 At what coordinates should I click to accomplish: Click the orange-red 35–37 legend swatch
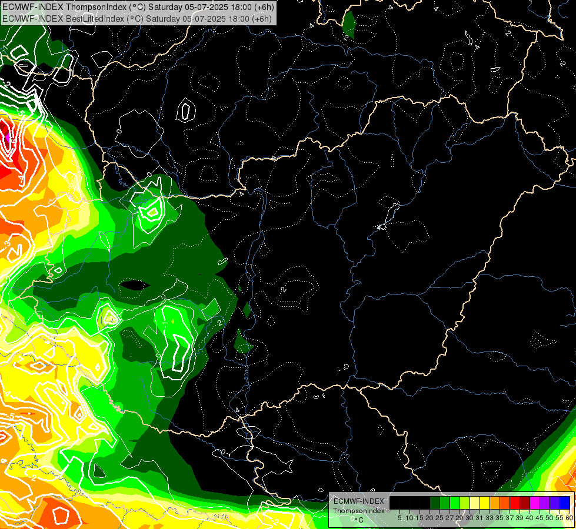point(505,503)
